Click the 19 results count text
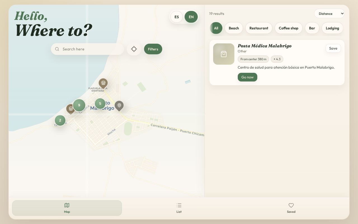The width and height of the screenshot is (358, 224). pos(217,13)
